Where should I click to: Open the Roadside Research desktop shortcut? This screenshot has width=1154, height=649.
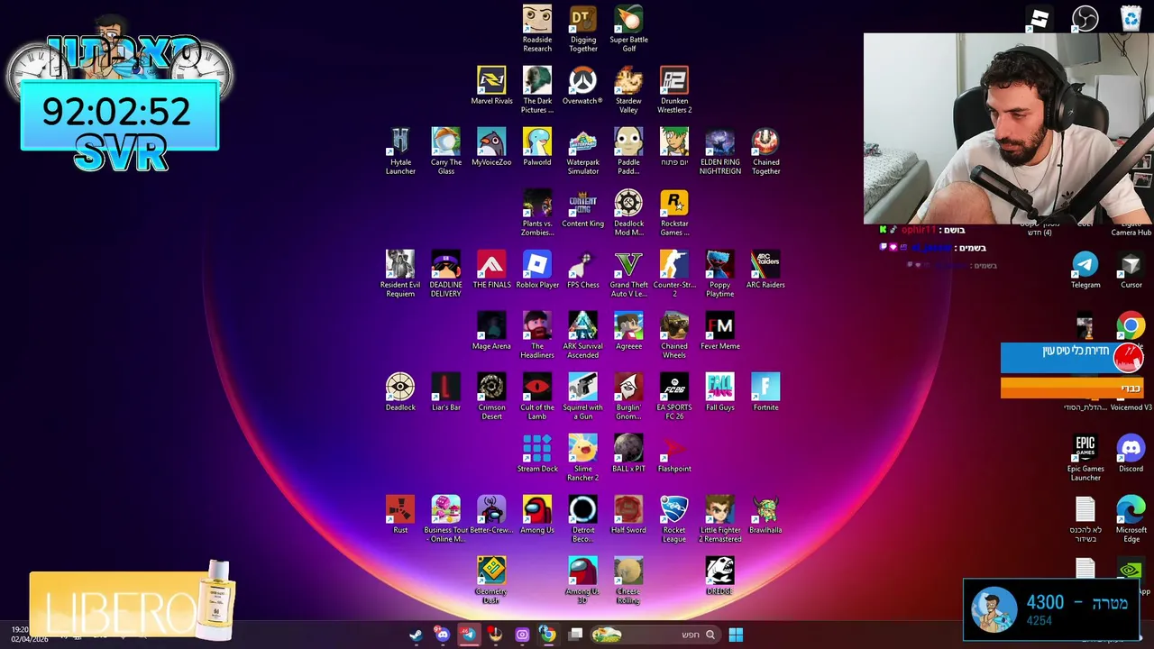pyautogui.click(x=537, y=29)
